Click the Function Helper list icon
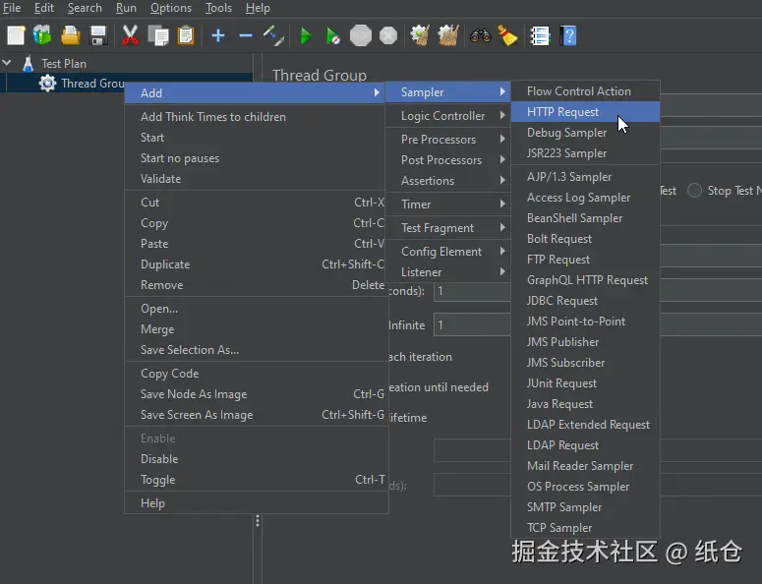 pyautogui.click(x=540, y=35)
